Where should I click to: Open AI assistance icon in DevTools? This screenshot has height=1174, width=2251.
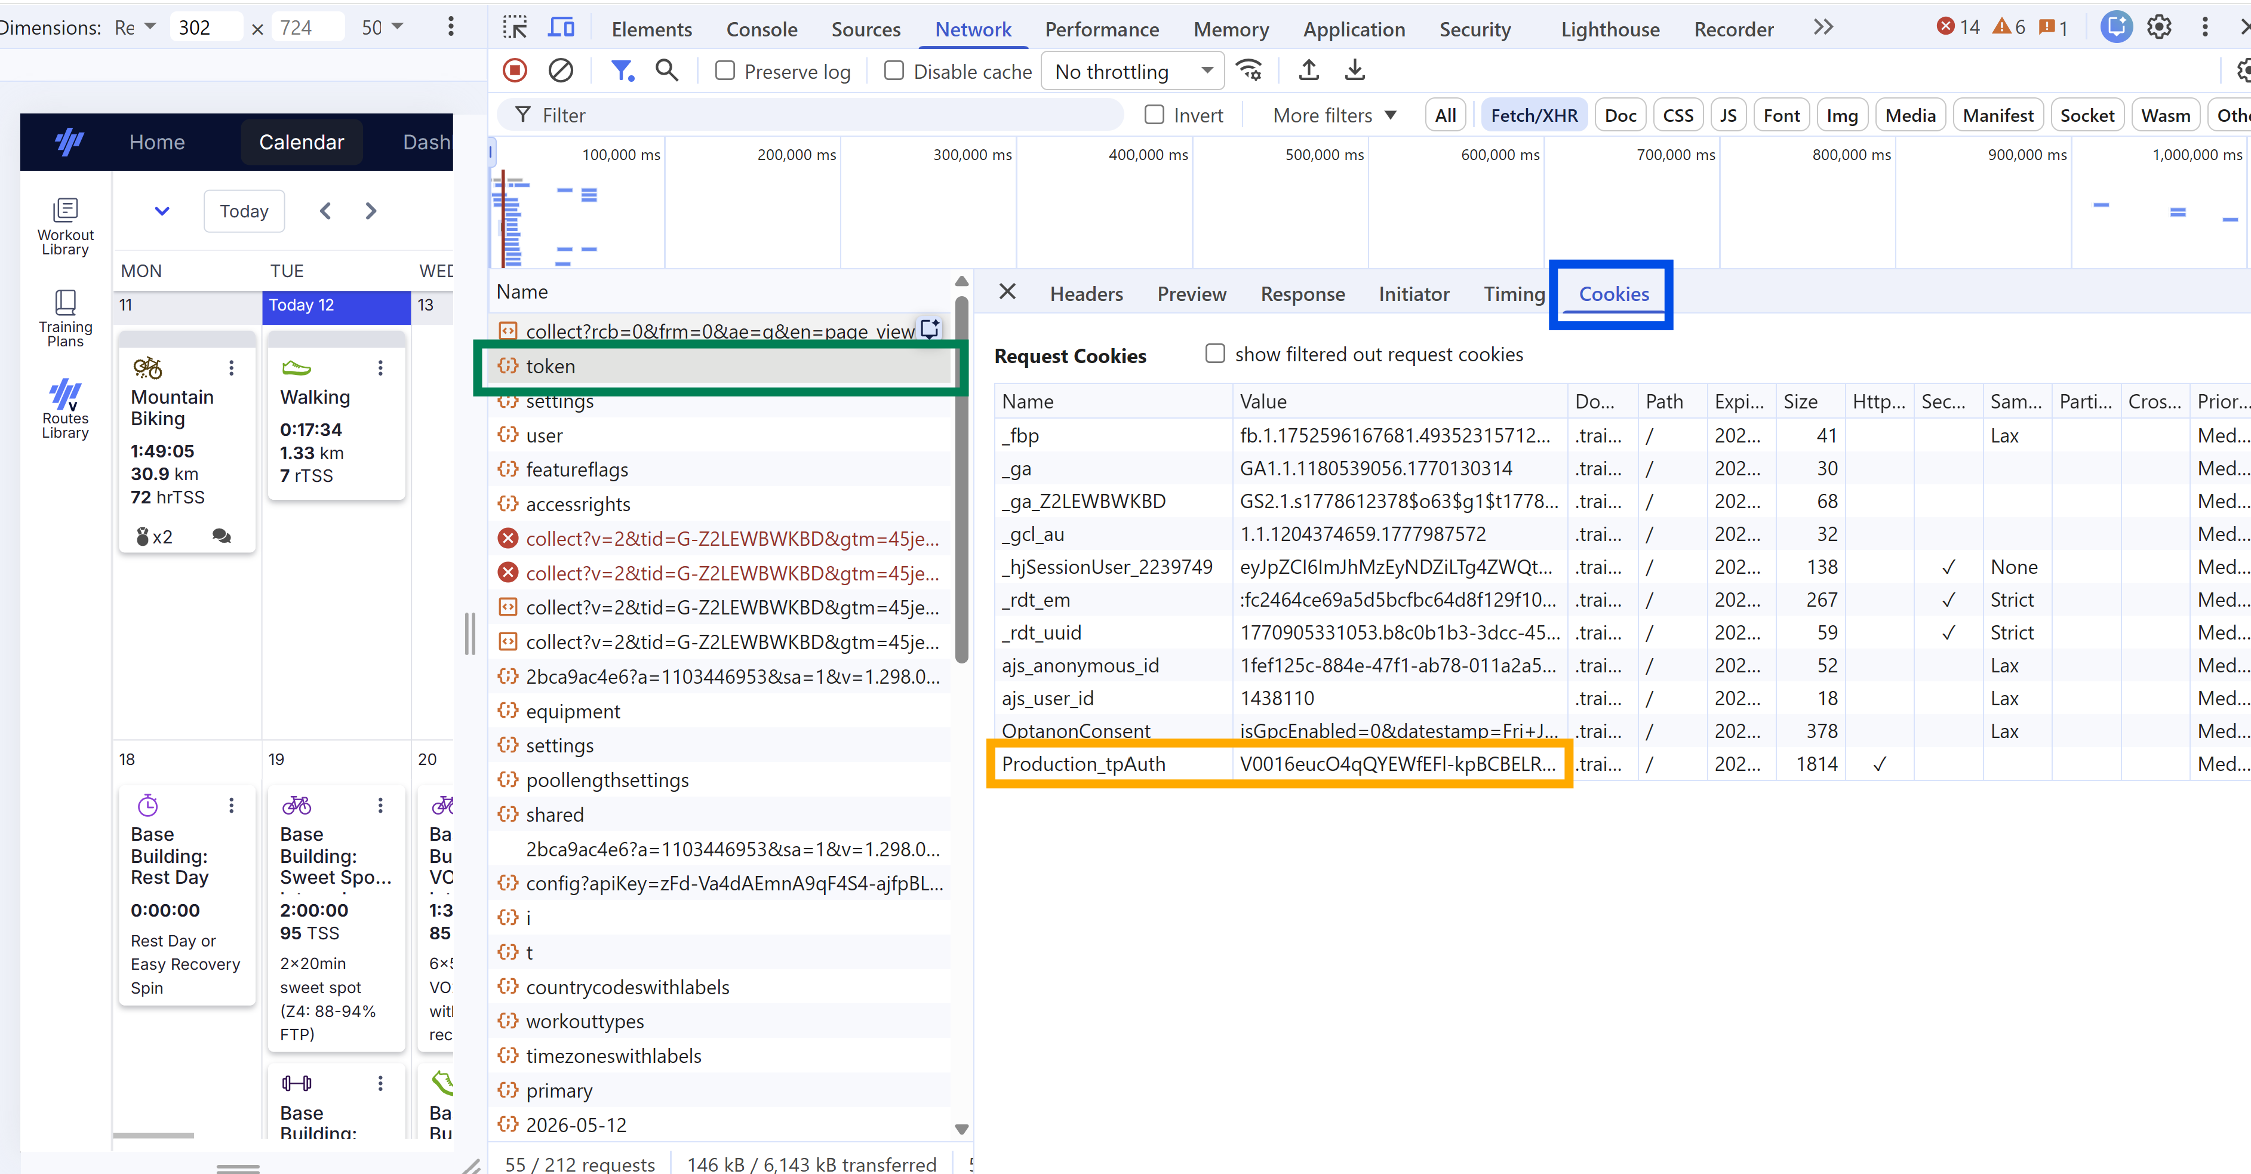tap(2115, 27)
